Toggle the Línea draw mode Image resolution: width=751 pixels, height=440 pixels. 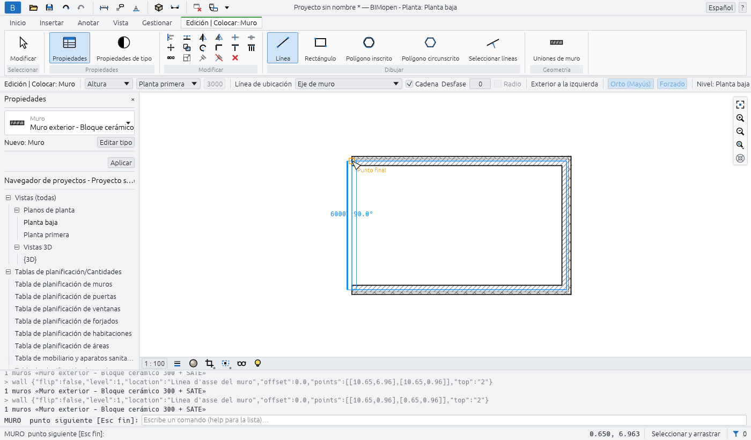tap(283, 48)
